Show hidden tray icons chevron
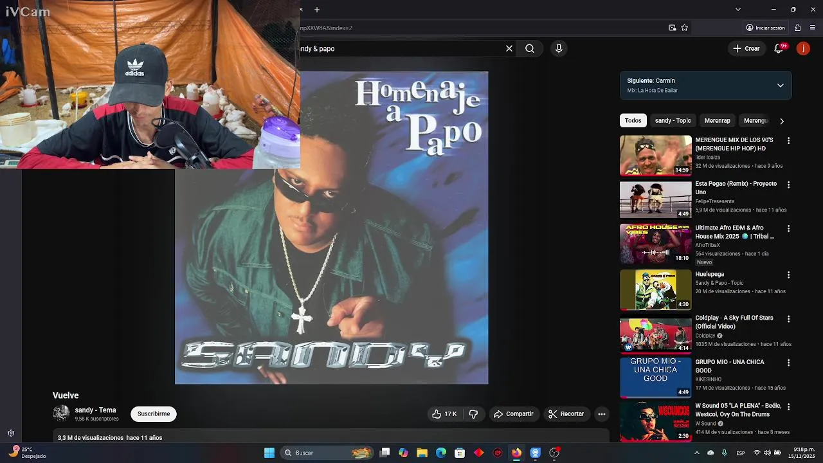Image resolution: width=823 pixels, height=463 pixels. [x=696, y=453]
